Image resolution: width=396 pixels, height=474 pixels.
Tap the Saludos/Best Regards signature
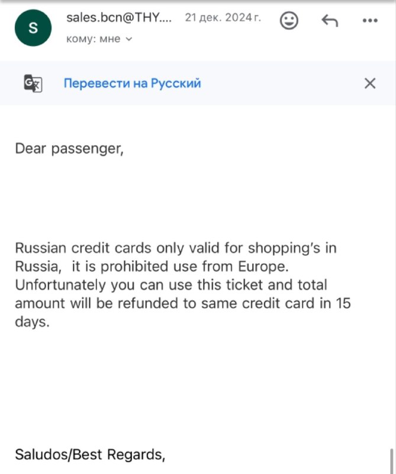(90, 454)
